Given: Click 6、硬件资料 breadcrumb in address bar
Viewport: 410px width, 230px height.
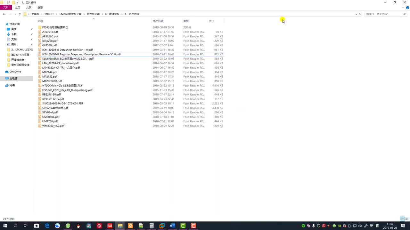Looking at the screenshot, I should [x=112, y=14].
